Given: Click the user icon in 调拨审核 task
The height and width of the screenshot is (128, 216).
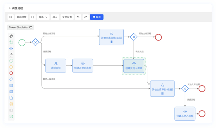Looking at the screenshot, I should (x=56, y=63).
